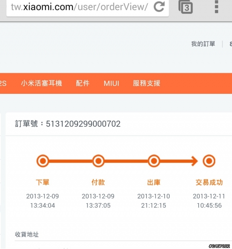232x249 pixels.
Task: Click the 出庫 progress step circle
Action: point(154,161)
